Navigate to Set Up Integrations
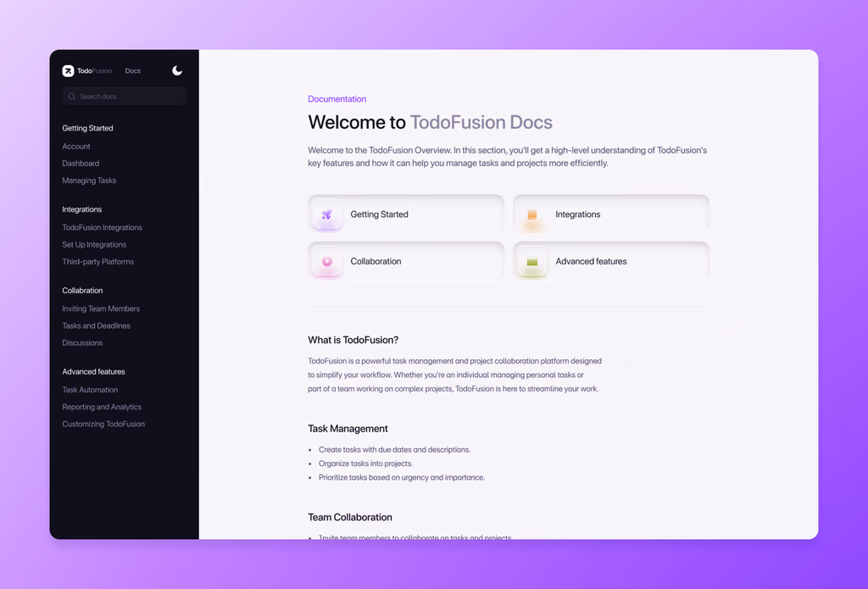Image resolution: width=868 pixels, height=589 pixels. tap(94, 245)
